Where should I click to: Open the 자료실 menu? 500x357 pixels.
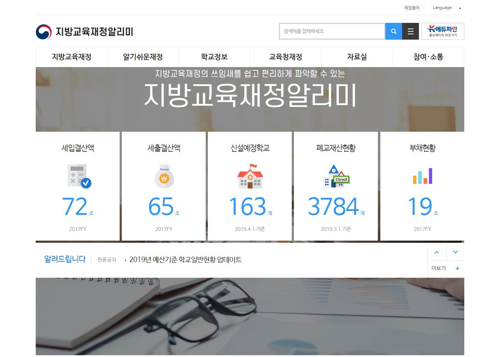357,57
